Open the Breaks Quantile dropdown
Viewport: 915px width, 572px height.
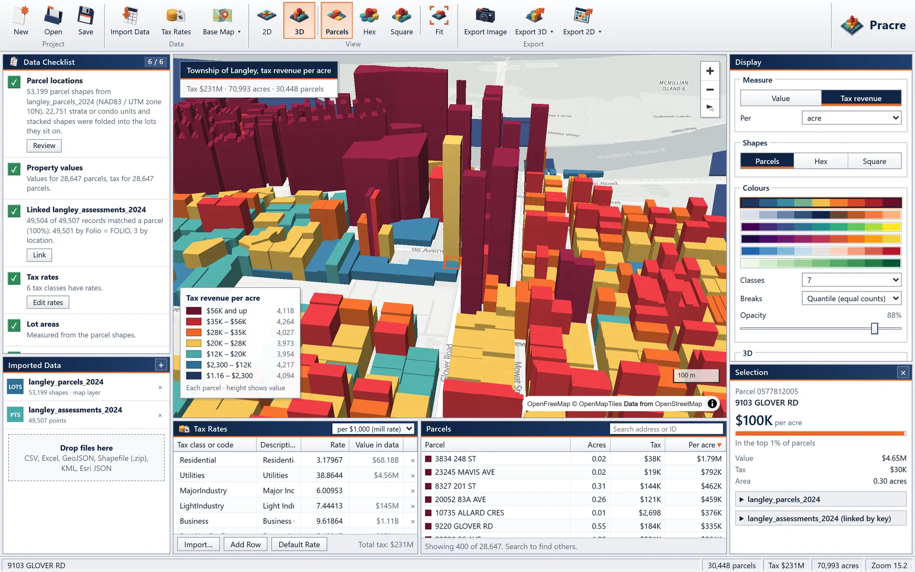click(x=851, y=298)
